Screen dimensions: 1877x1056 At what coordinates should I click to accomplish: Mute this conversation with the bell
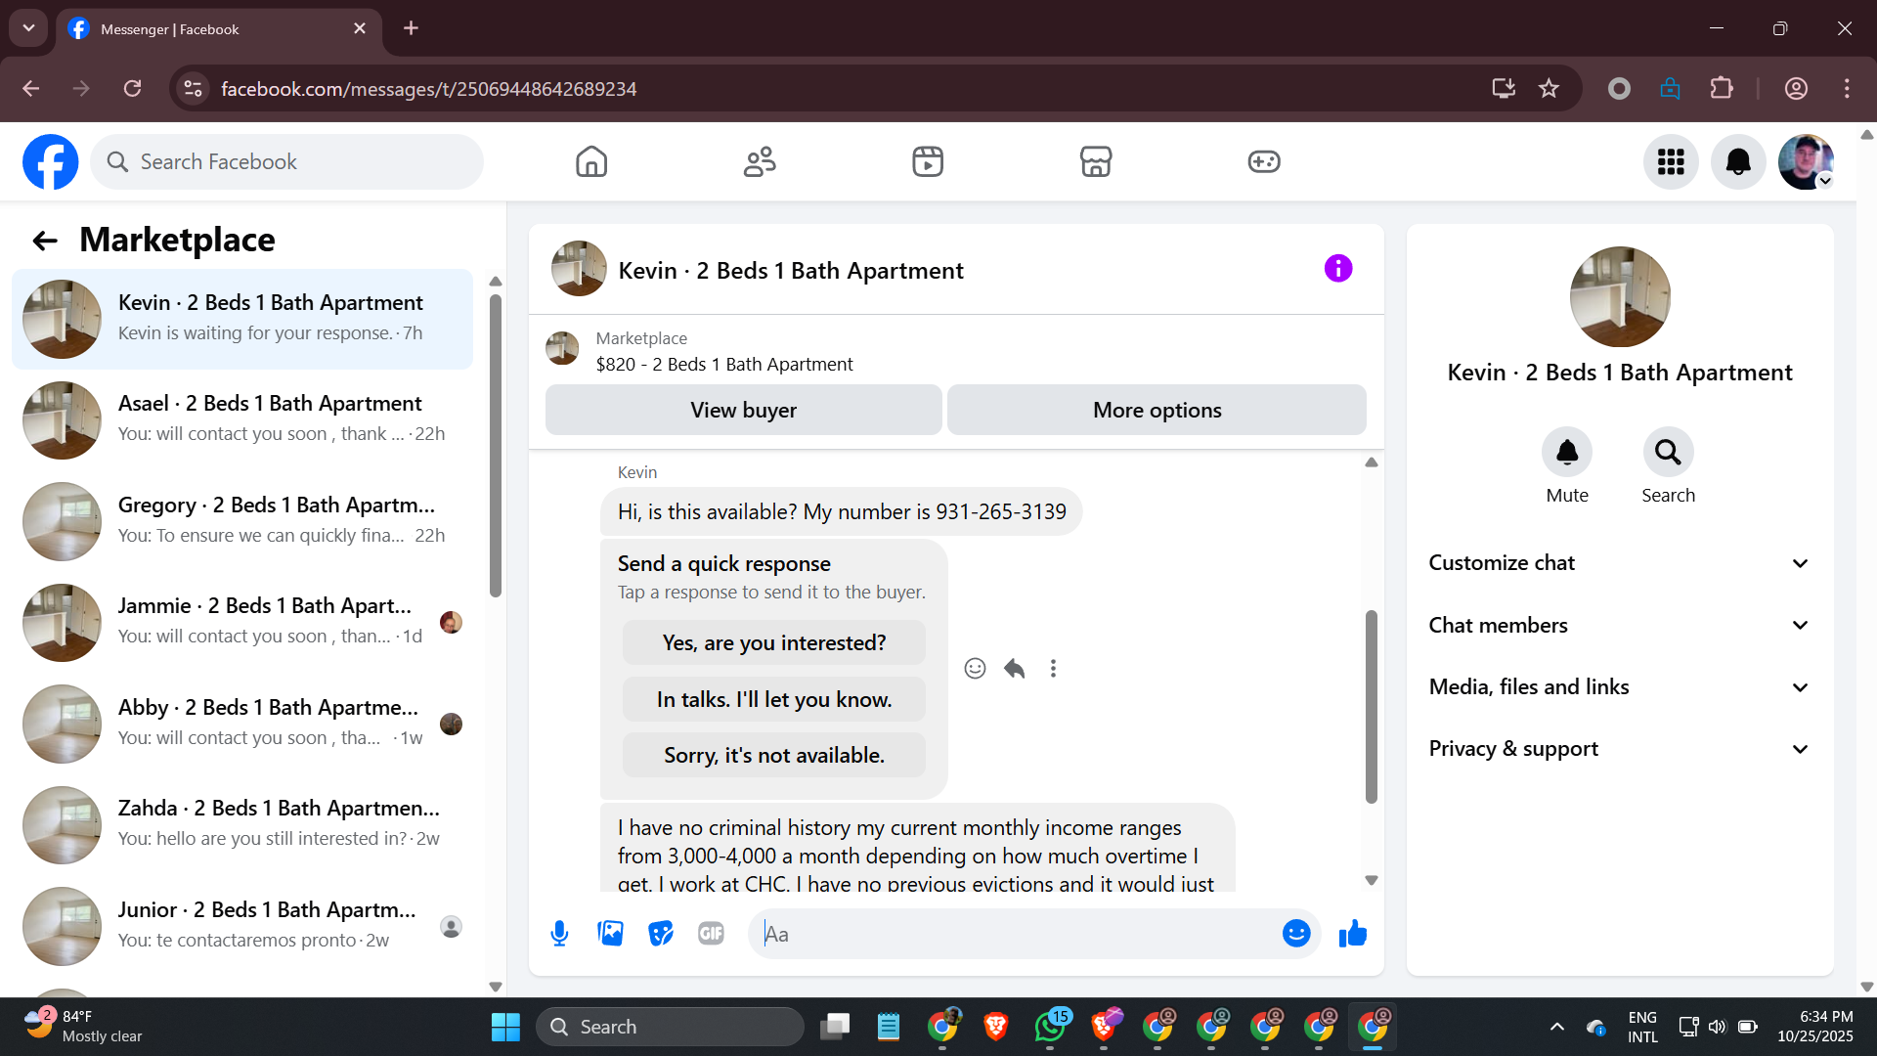click(x=1566, y=453)
